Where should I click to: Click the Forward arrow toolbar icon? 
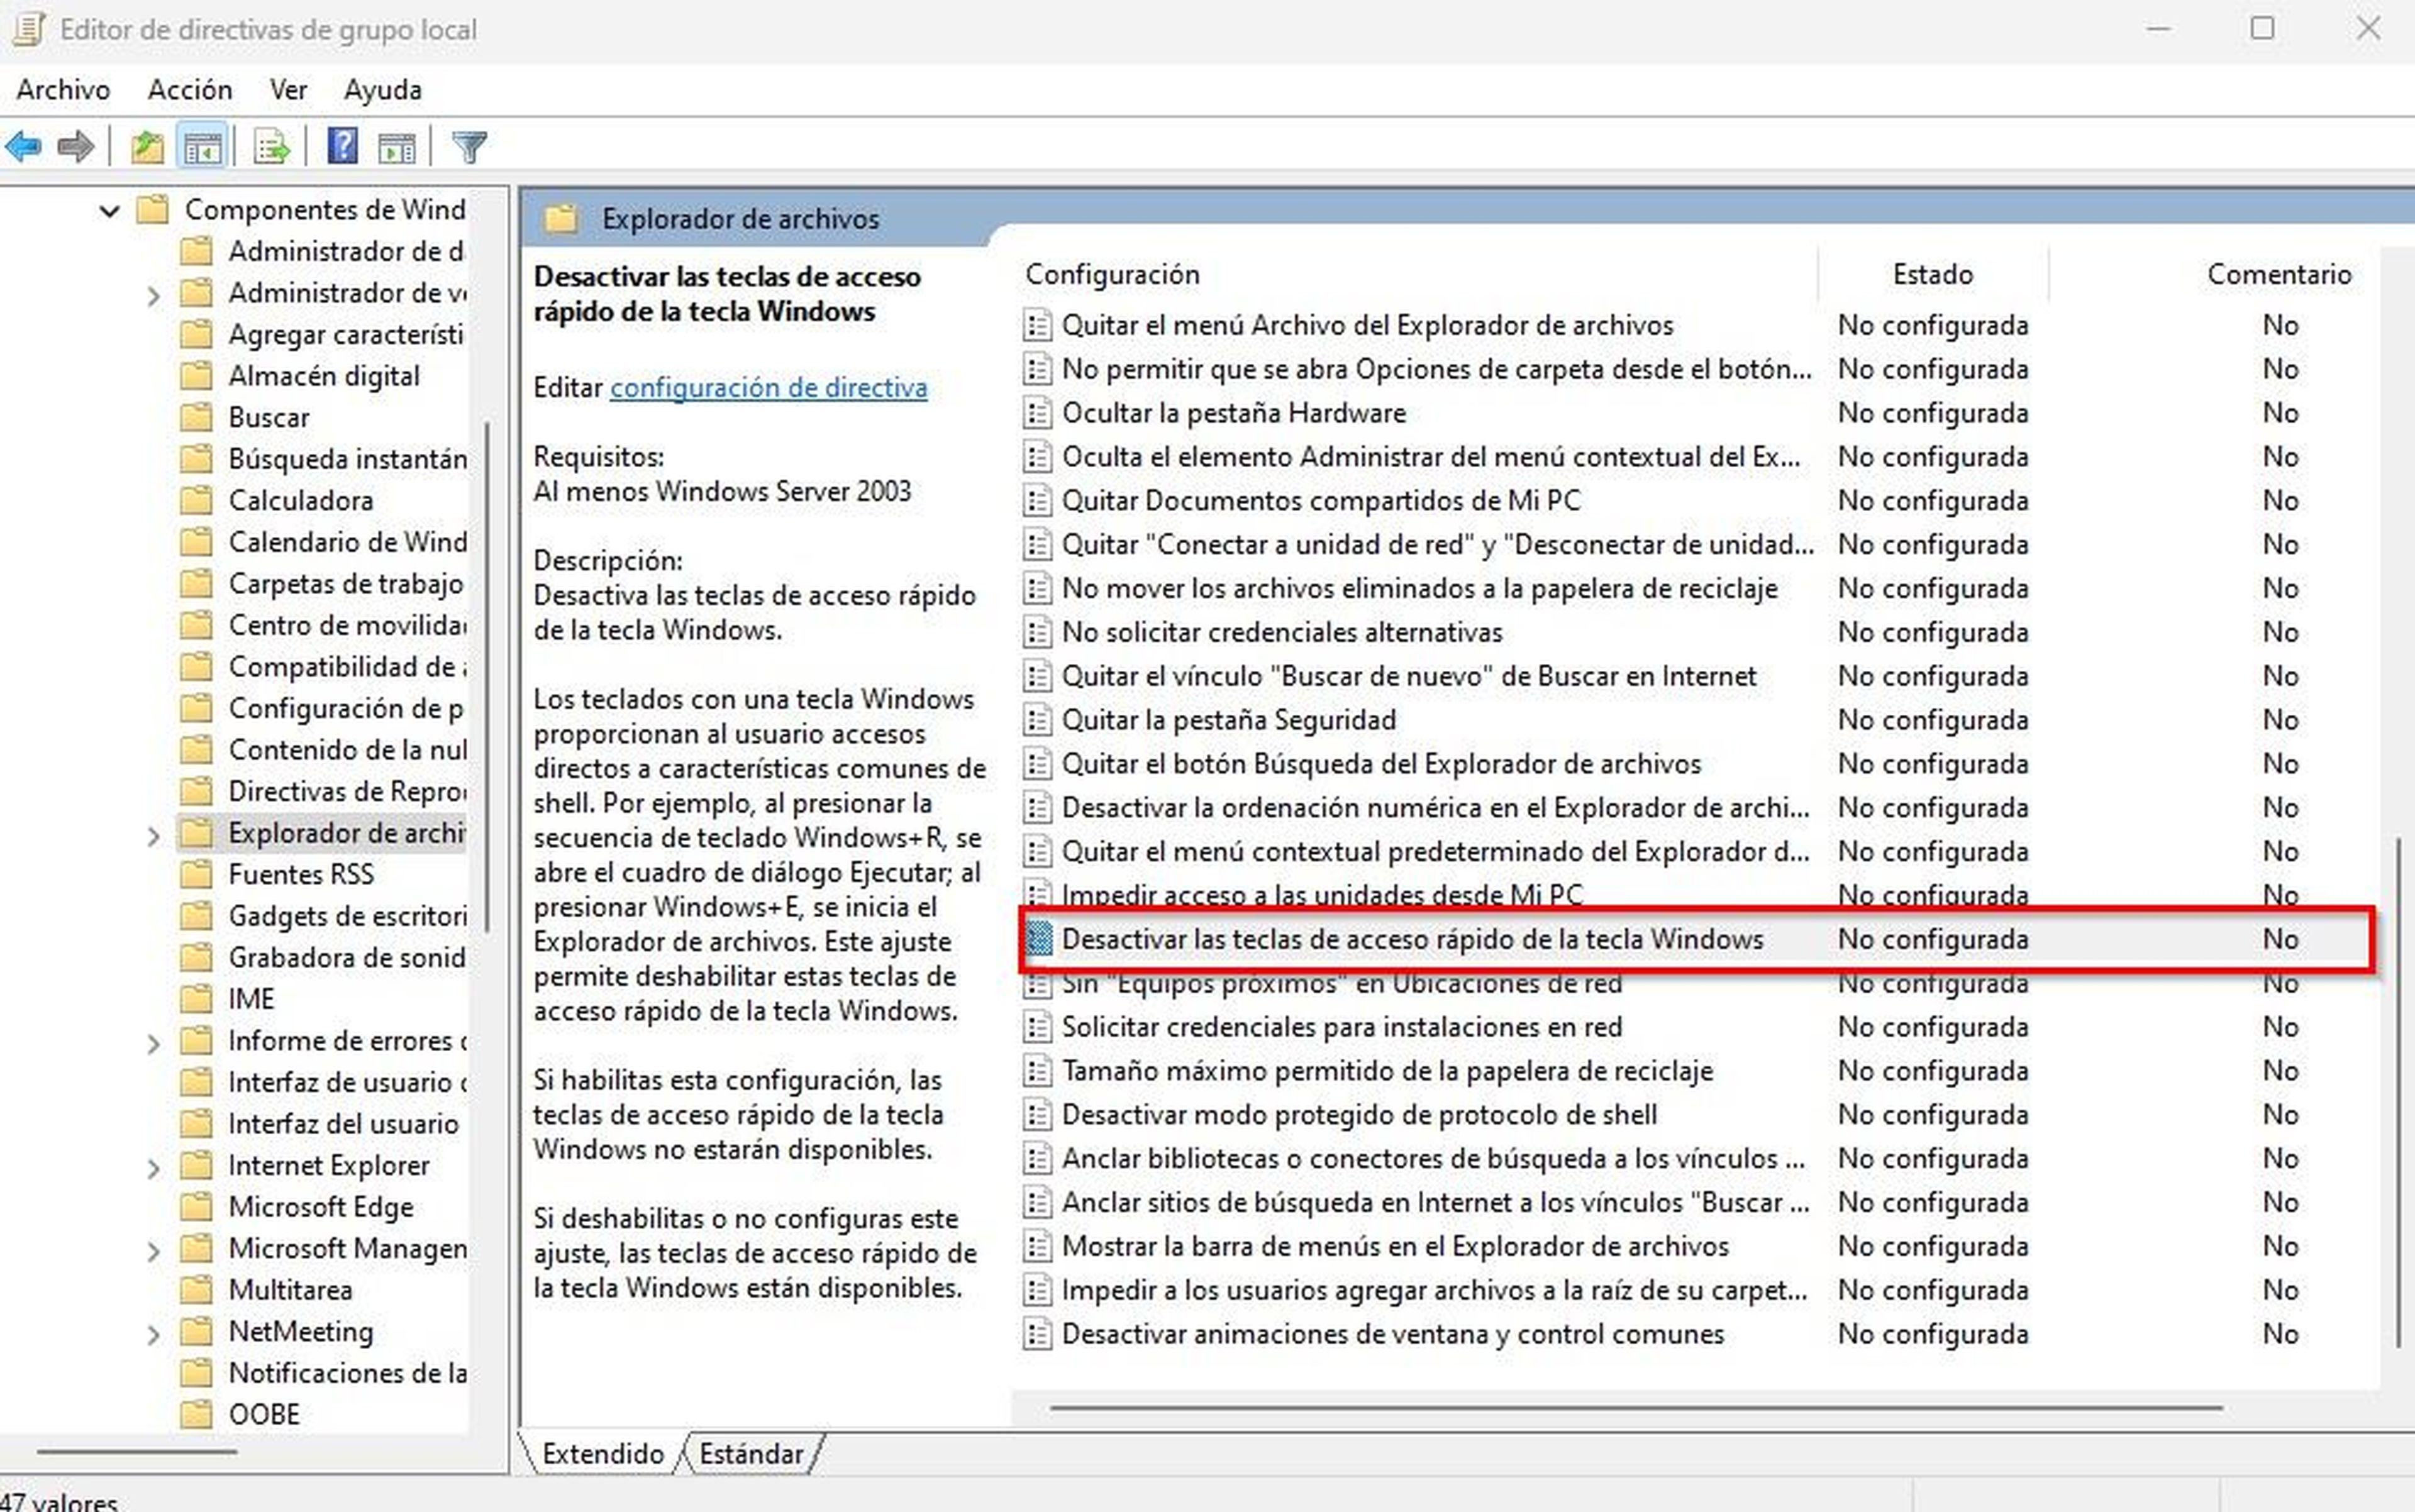pos(76,147)
